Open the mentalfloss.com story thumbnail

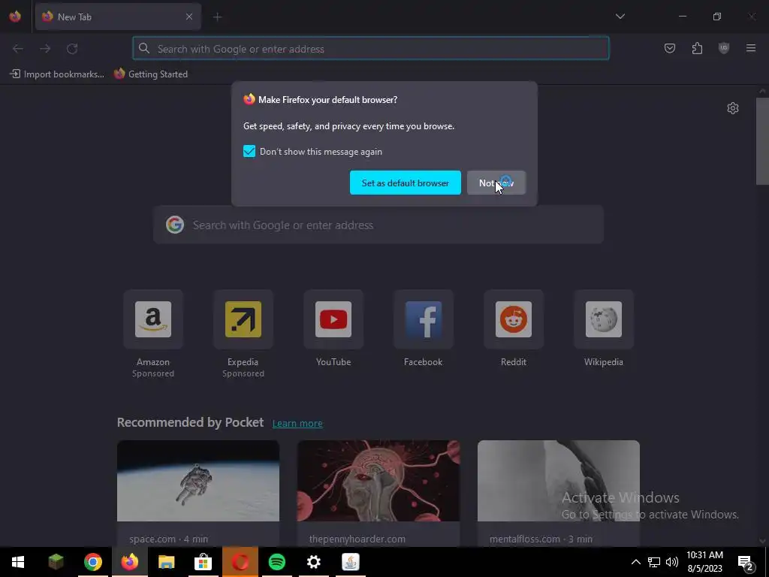559,481
